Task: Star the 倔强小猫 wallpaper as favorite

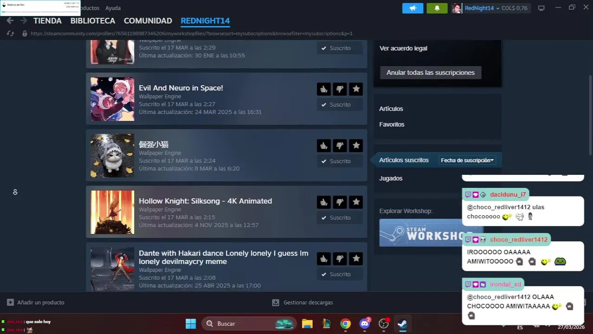Action: (356, 146)
